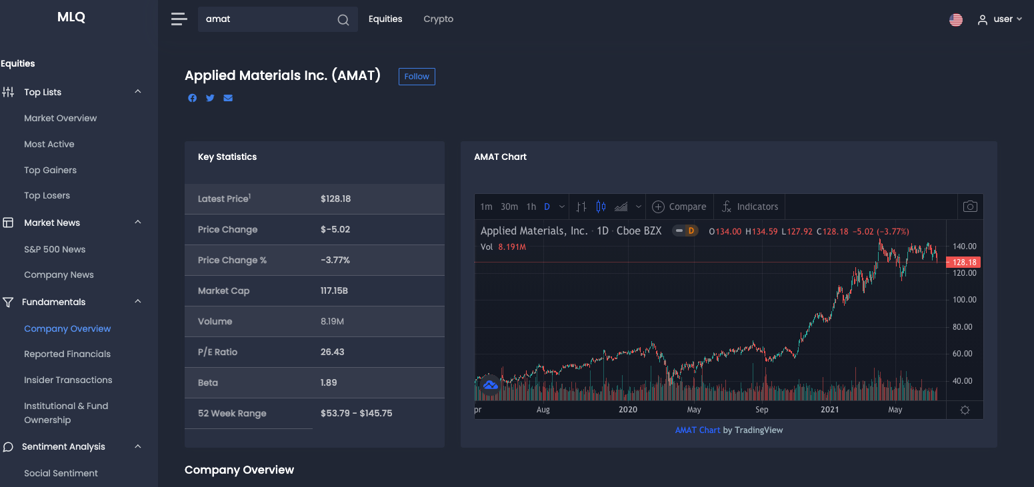Open chart settings gear icon

(x=965, y=410)
